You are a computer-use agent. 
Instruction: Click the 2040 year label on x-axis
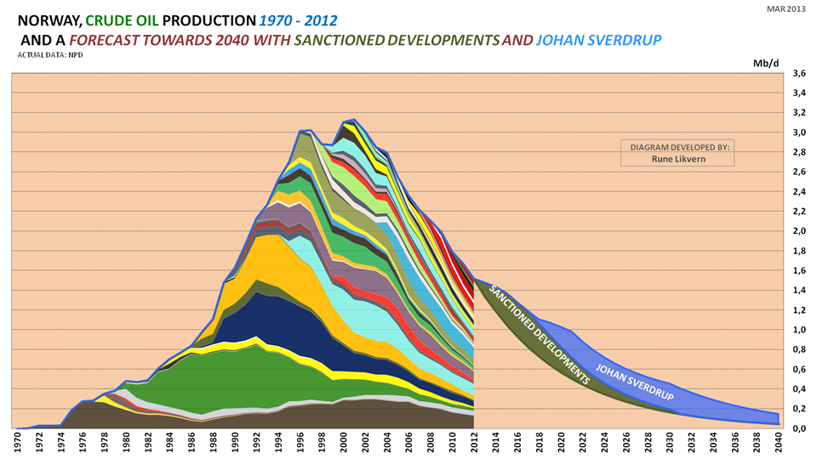pyautogui.click(x=778, y=443)
